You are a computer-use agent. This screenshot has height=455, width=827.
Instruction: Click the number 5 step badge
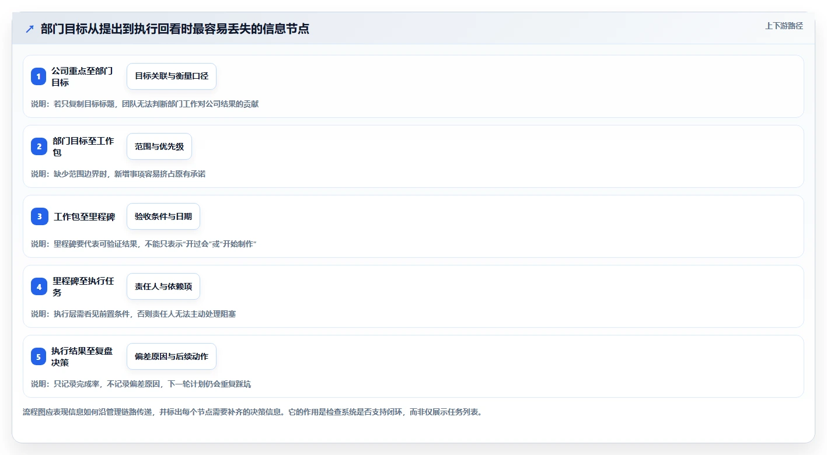tap(39, 356)
